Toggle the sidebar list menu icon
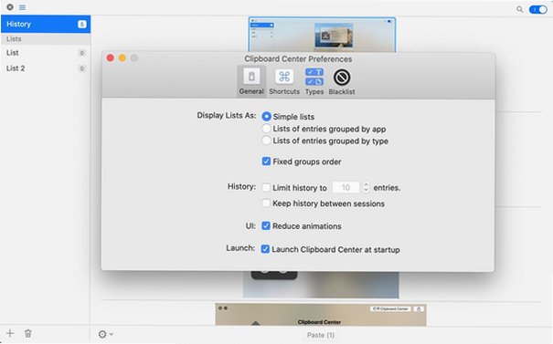Viewport: 553px width, 344px height. click(22, 7)
